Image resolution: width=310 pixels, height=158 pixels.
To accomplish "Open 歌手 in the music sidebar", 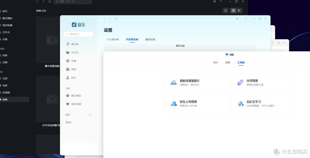I will click(x=71, y=78).
